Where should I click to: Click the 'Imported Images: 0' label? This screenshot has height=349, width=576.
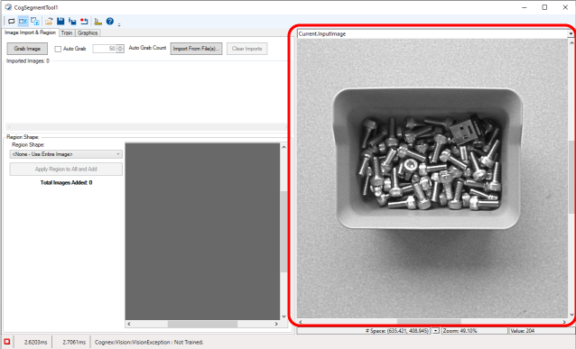pos(28,61)
